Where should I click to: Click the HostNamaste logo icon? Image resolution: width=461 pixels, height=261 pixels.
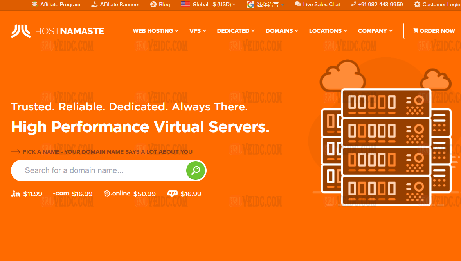coord(22,30)
